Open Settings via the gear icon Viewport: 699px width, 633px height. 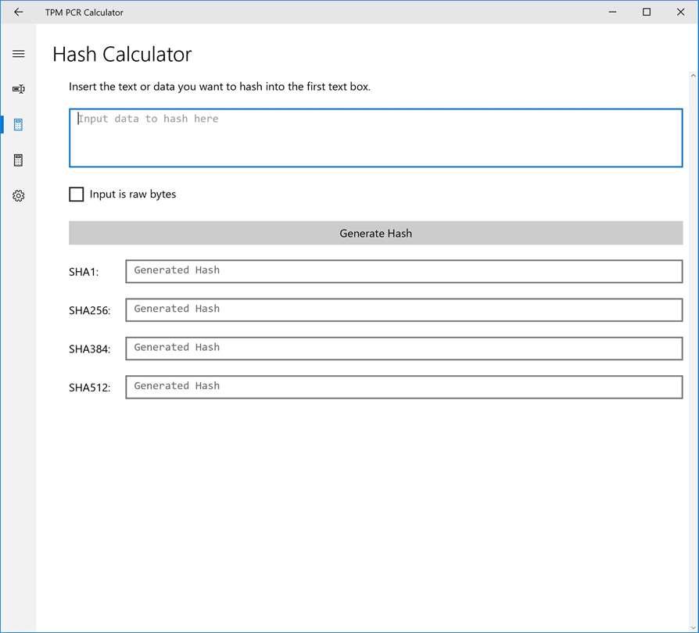tap(18, 195)
